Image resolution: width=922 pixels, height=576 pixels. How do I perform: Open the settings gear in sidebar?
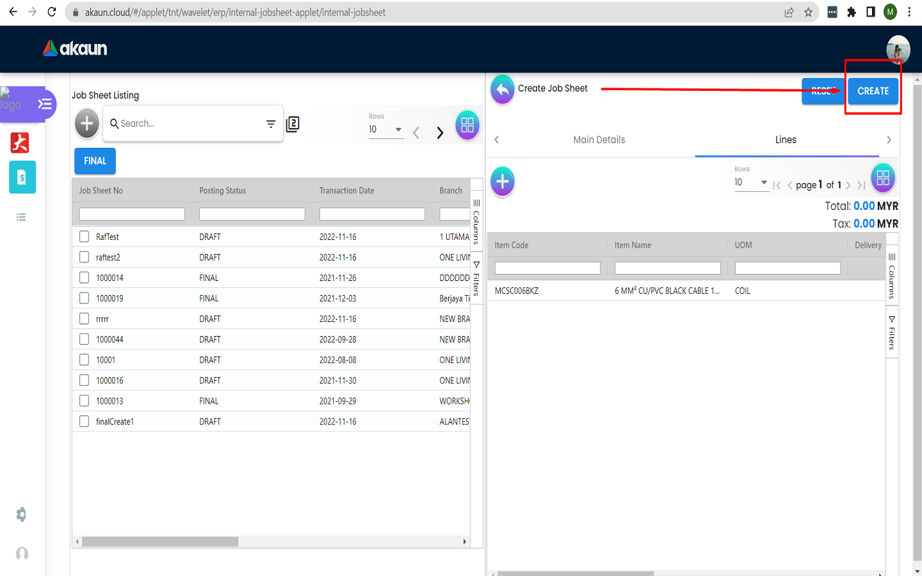tap(22, 515)
